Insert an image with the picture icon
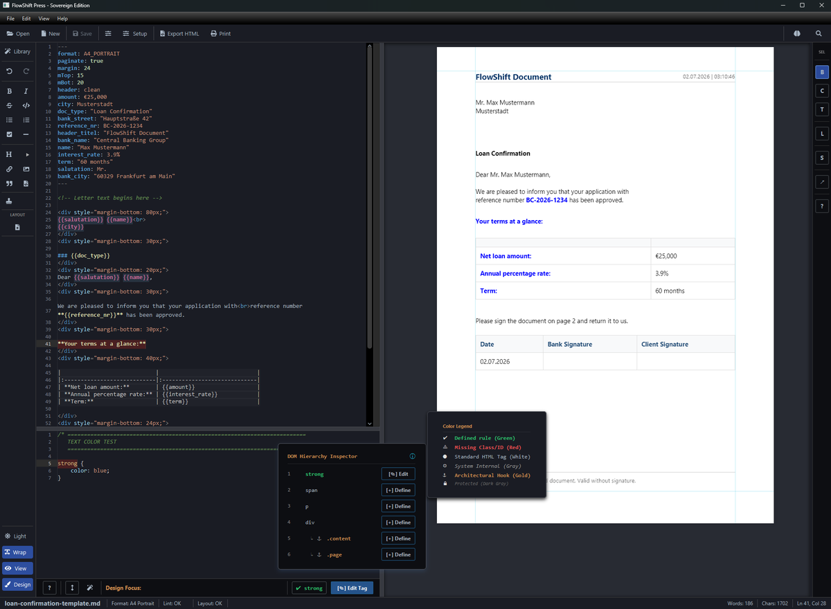This screenshot has width=831, height=609. pos(26,169)
